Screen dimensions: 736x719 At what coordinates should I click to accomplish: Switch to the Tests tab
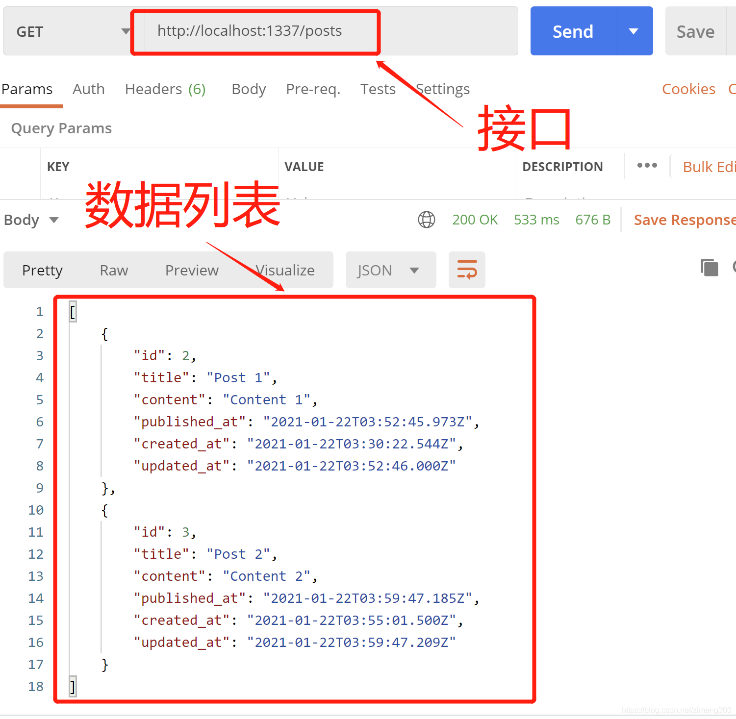(x=378, y=89)
